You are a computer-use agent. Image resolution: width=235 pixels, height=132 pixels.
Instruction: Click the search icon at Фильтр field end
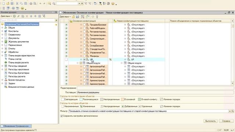232,111
